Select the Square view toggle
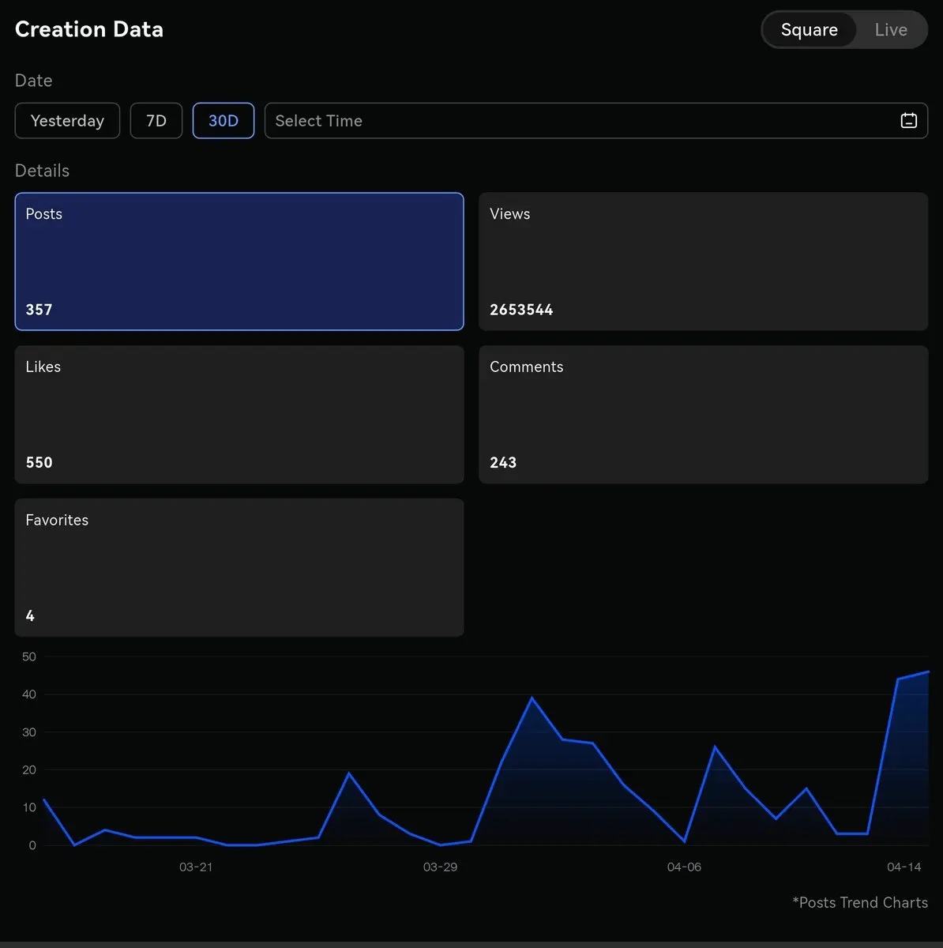 click(809, 30)
